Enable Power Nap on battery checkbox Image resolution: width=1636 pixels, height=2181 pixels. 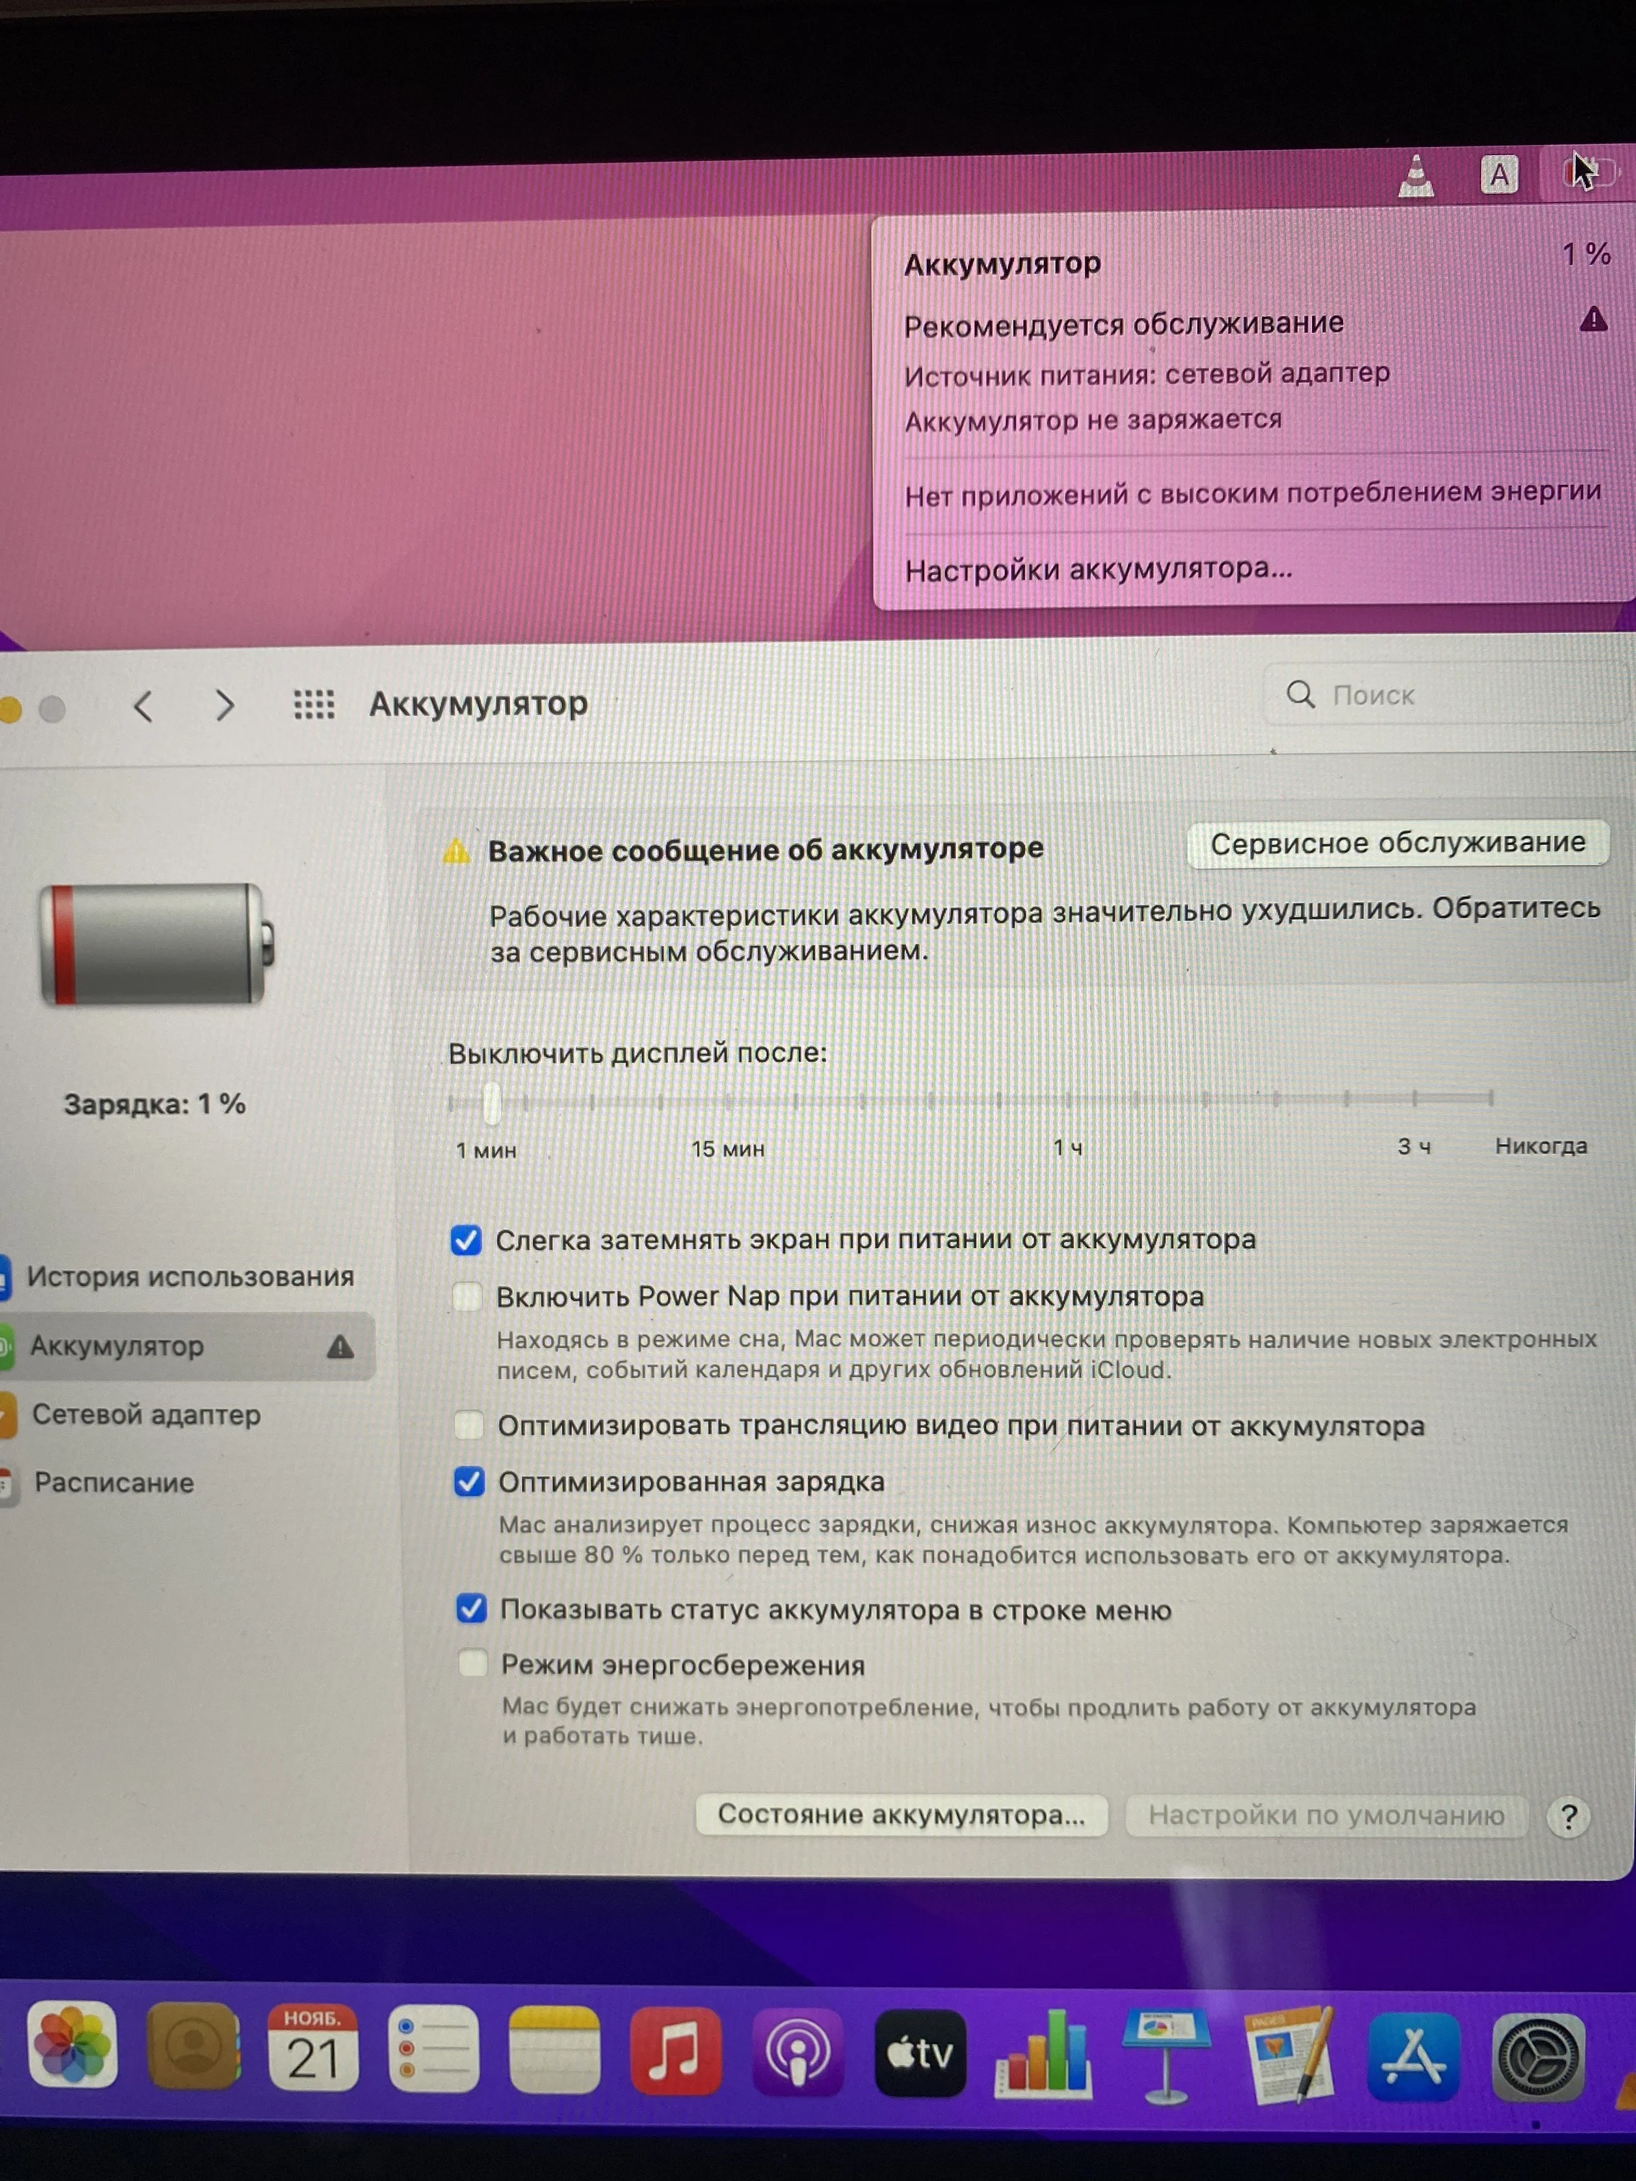pyautogui.click(x=467, y=1295)
